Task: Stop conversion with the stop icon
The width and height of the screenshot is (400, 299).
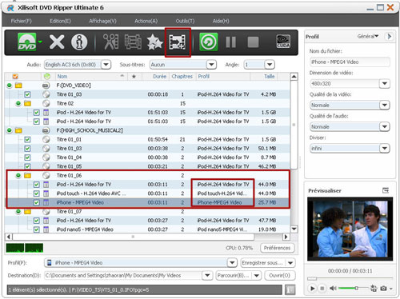Action: point(253,42)
